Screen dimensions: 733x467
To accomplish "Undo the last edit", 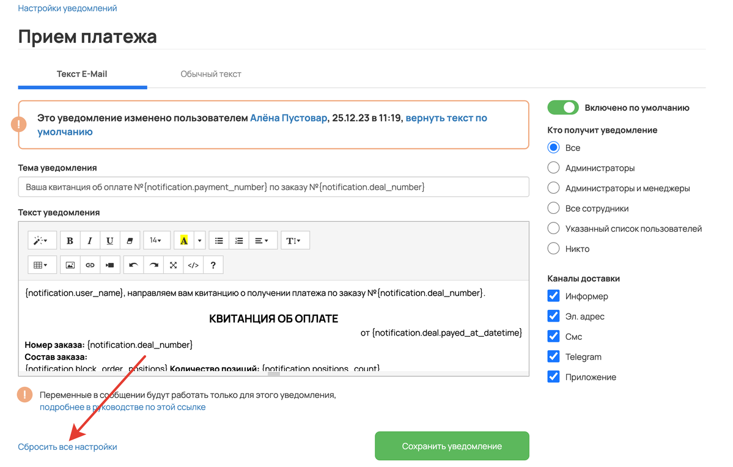I will pos(134,265).
